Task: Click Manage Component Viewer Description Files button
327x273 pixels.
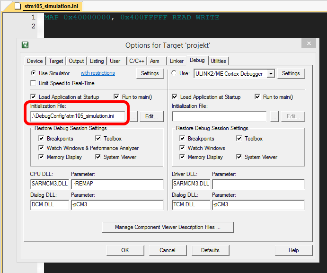Action: 168,227
